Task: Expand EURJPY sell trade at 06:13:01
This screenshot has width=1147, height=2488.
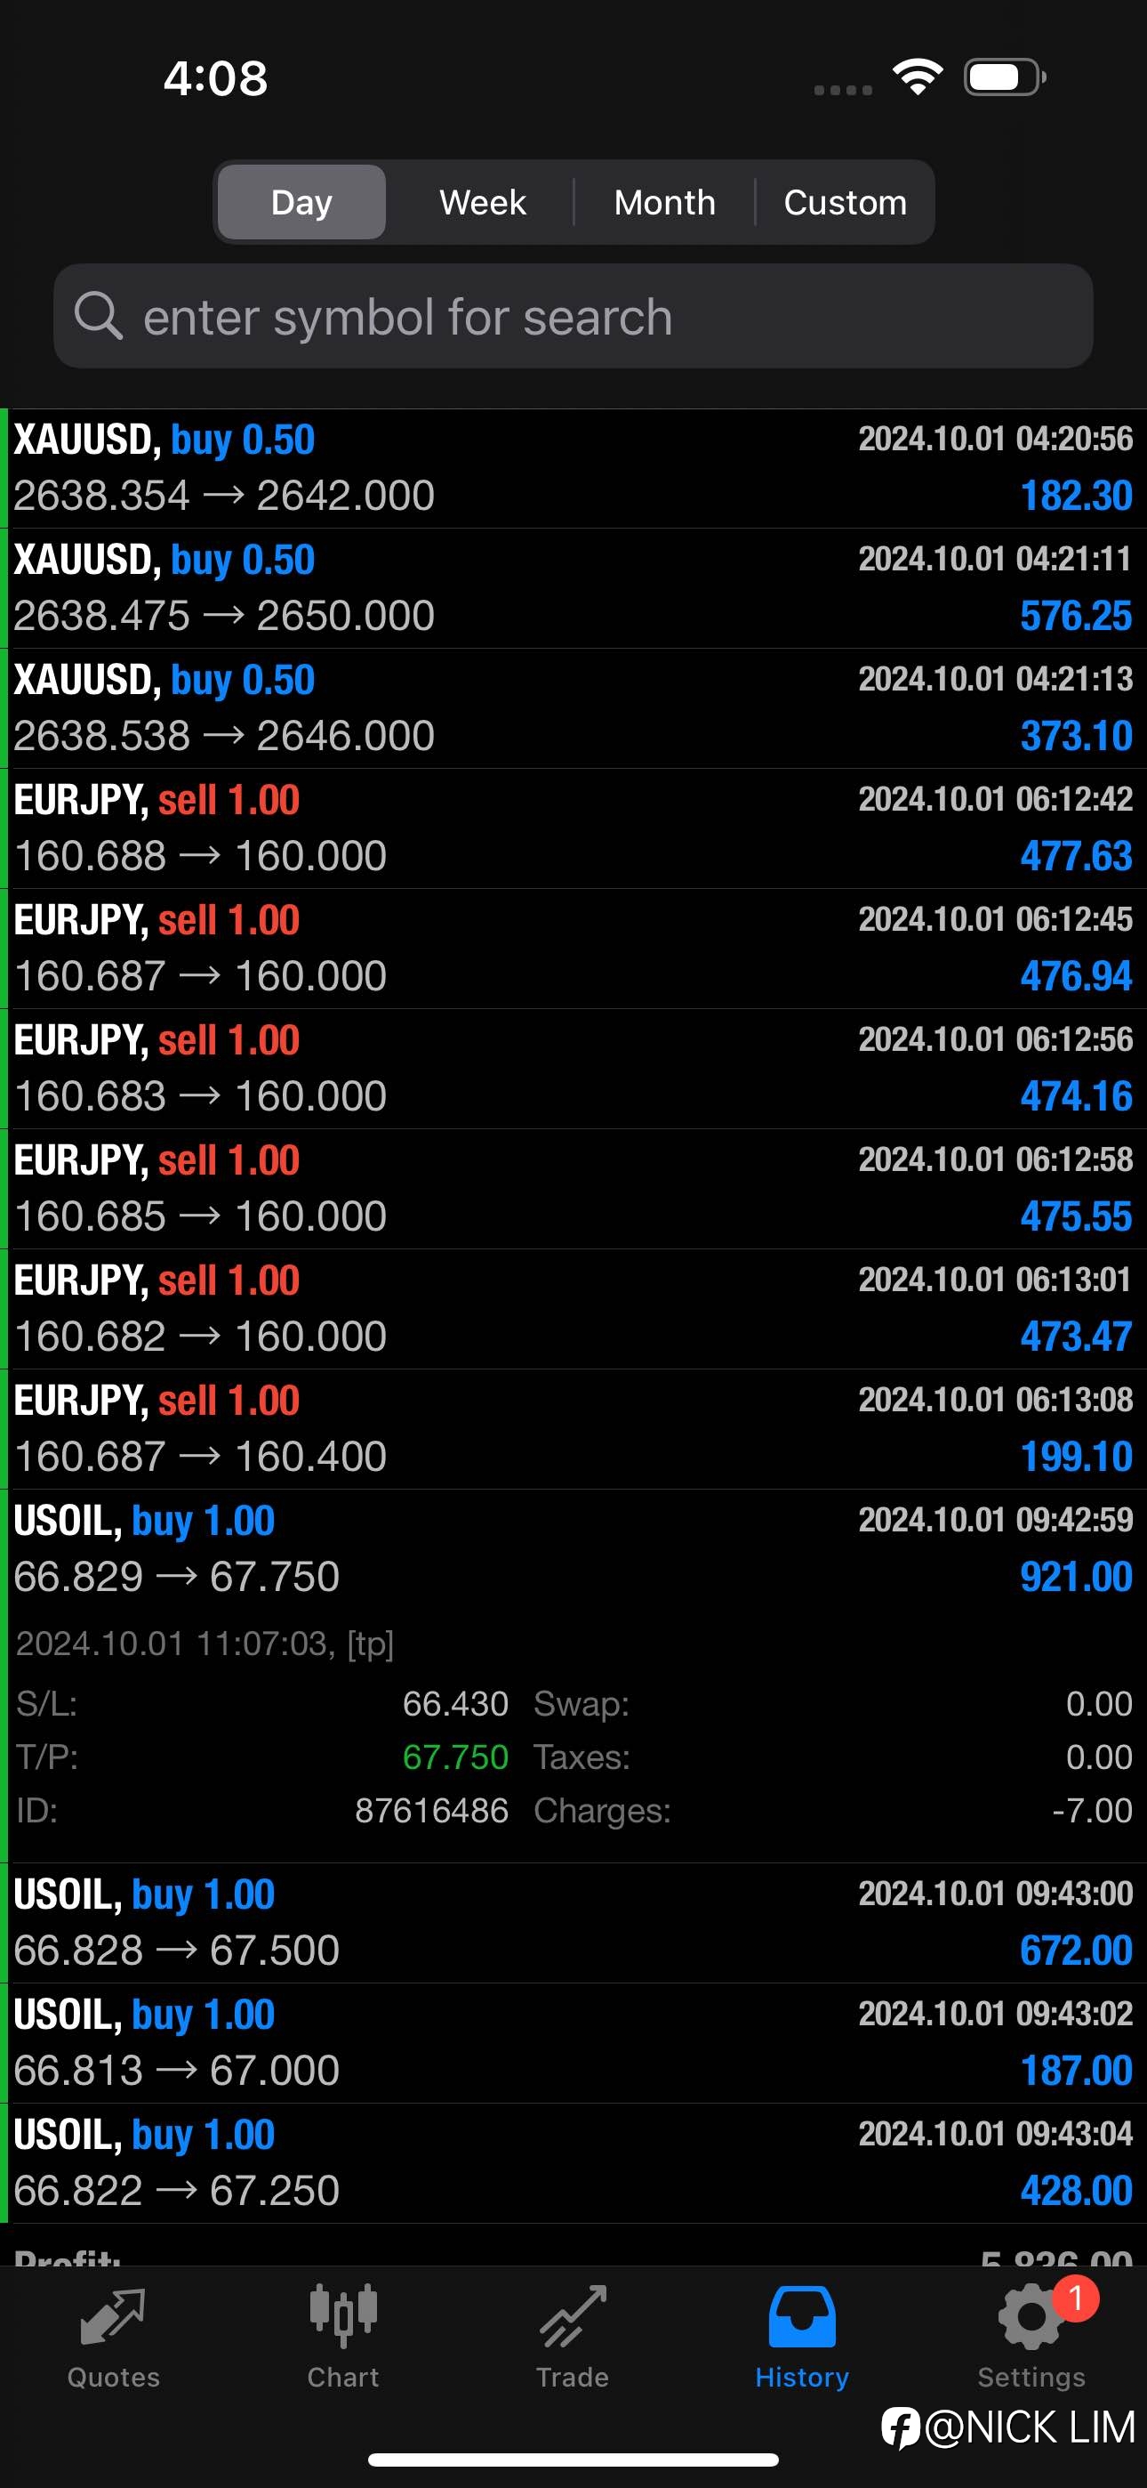Action: 573,1309
